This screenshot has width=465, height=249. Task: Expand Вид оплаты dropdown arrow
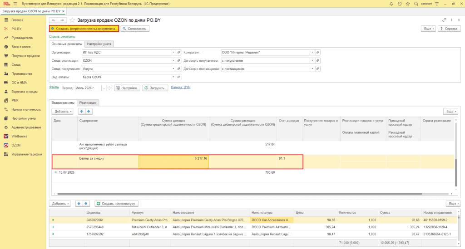(x=173, y=77)
